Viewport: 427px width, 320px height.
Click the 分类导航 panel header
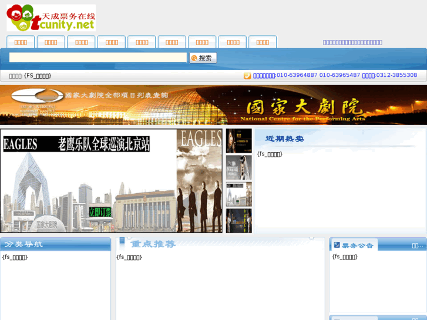tap(56, 244)
